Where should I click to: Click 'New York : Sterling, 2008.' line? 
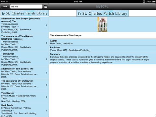pos(14,101)
